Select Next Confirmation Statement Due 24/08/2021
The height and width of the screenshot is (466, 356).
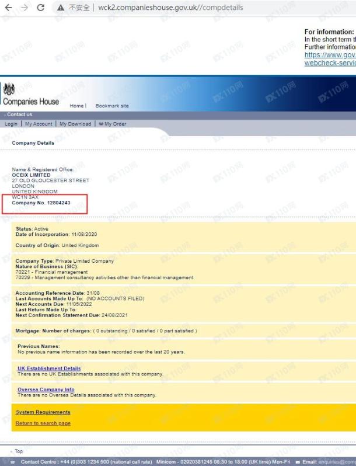[72, 315]
